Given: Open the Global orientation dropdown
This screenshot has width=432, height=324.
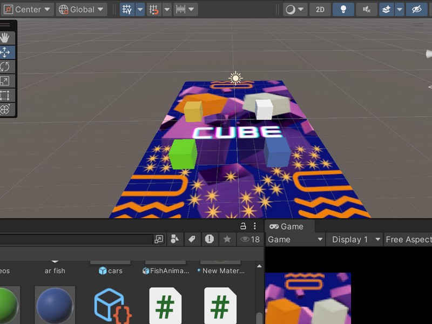Looking at the screenshot, I should point(80,9).
